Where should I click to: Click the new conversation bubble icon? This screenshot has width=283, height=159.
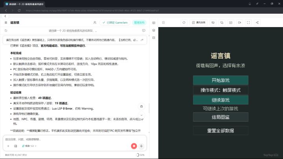[x=144, y=31]
